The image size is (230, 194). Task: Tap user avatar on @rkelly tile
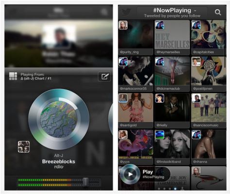tap(160, 98)
